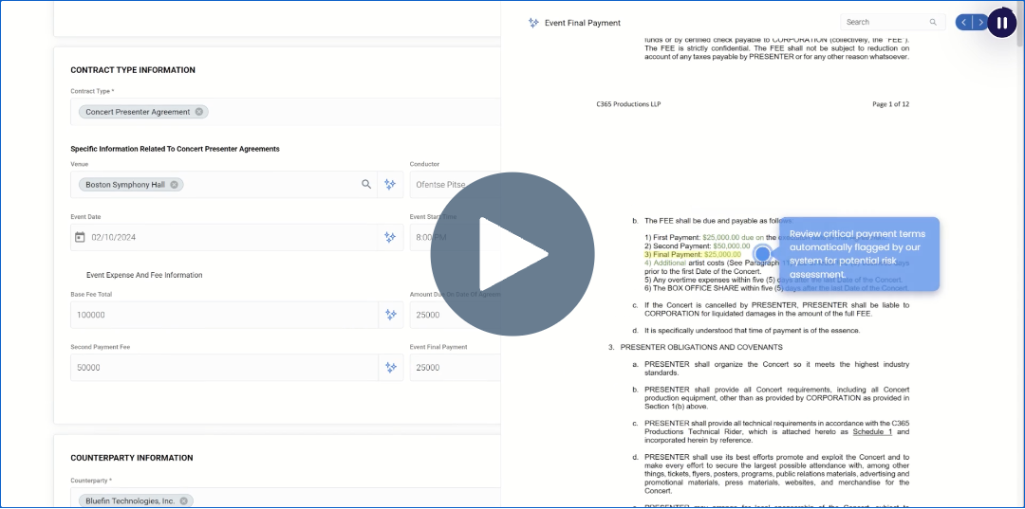Click 'Specific Information Related To Concert Presenter Agreements' subheading
Viewport: 1025px width, 509px height.
[x=175, y=149]
